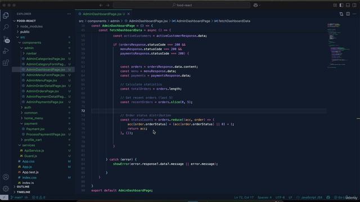
Task: Split the editor to the right
Action: pos(348,14)
